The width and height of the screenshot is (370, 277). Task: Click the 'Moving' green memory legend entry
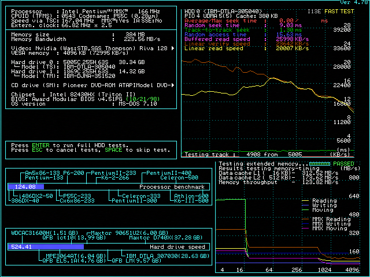tap(317, 210)
